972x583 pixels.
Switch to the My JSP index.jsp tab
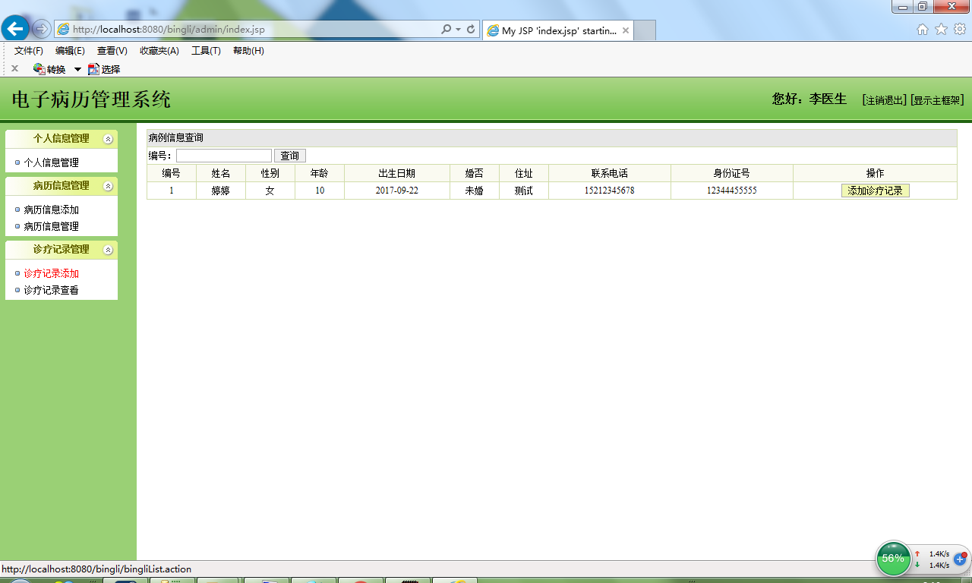[x=558, y=30]
